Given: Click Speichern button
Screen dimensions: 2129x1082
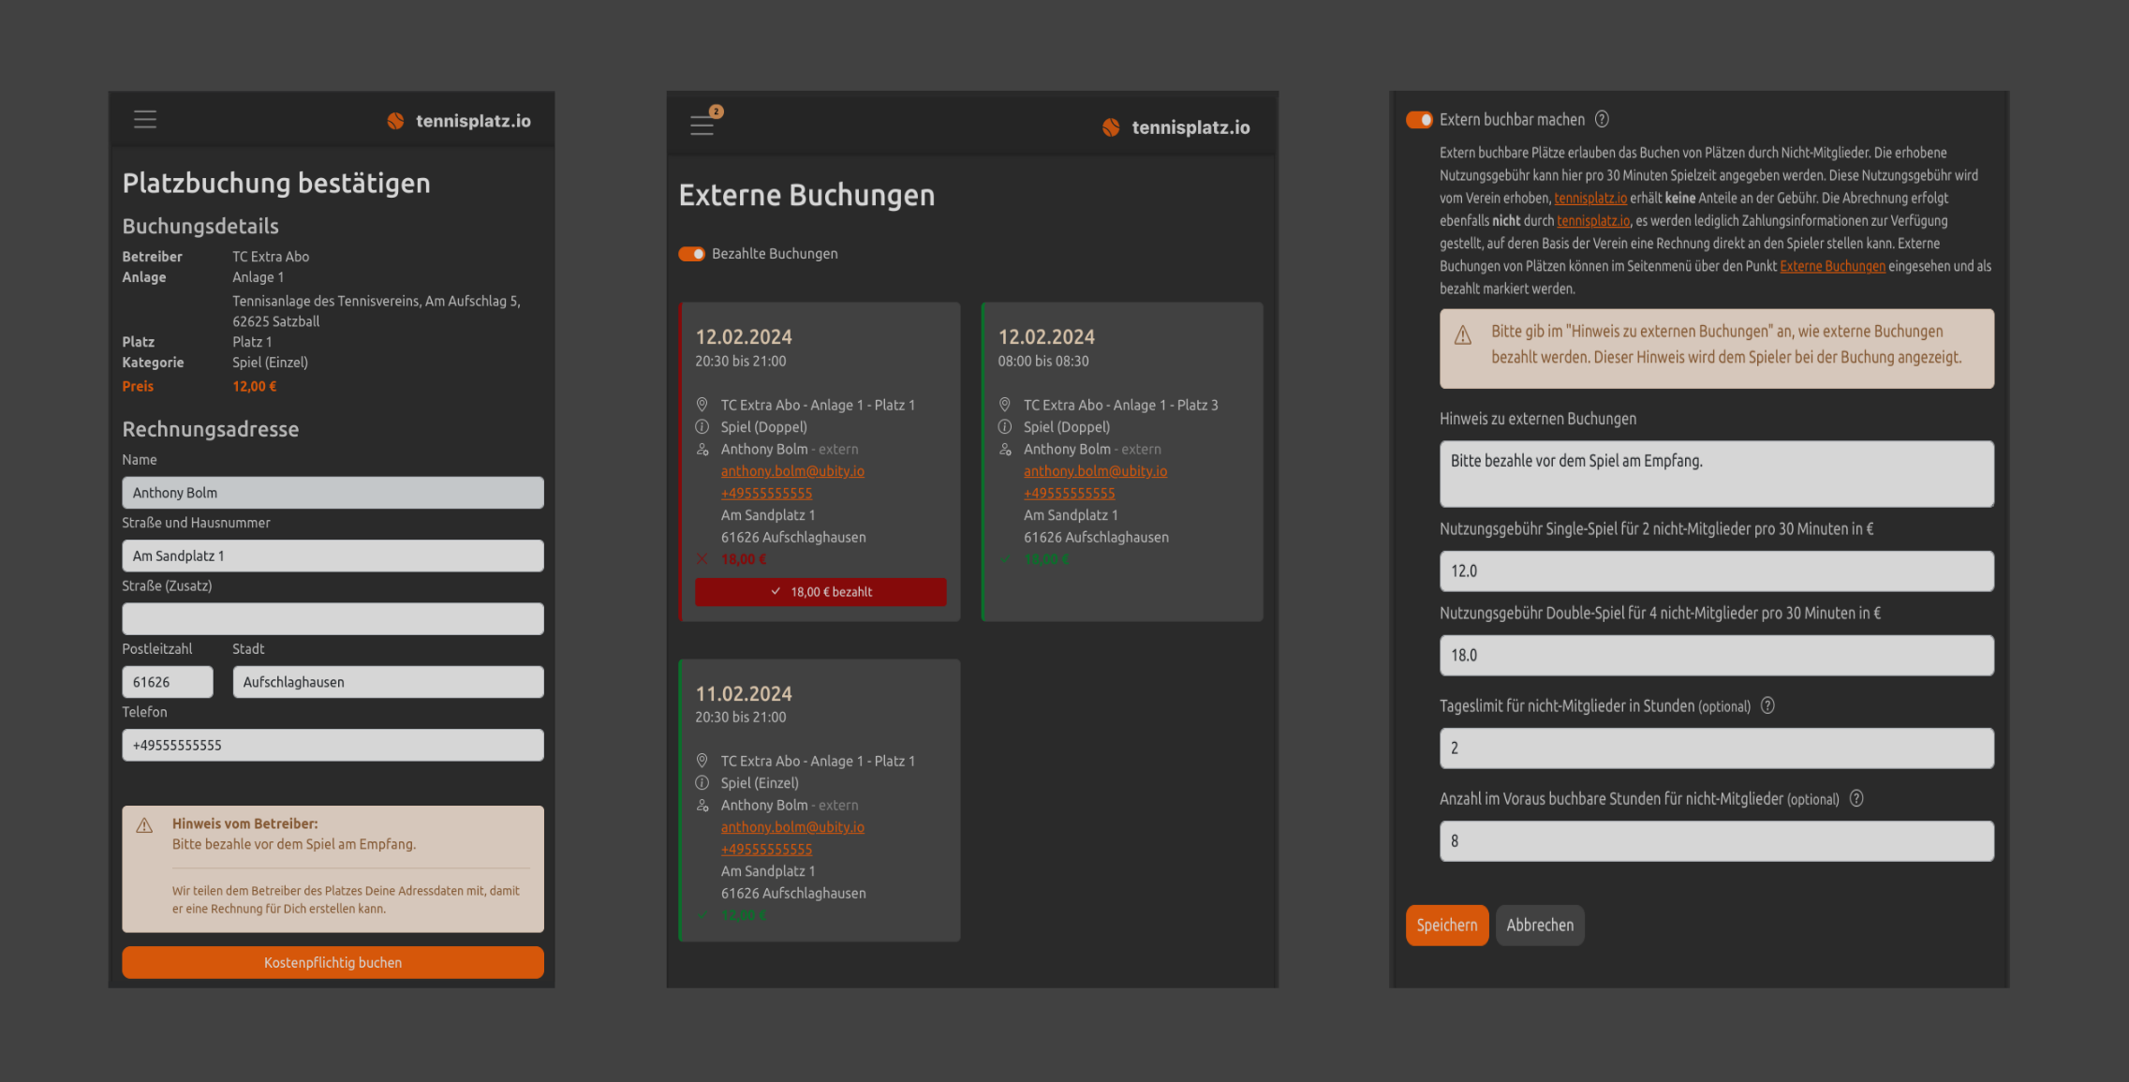Looking at the screenshot, I should point(1446,925).
